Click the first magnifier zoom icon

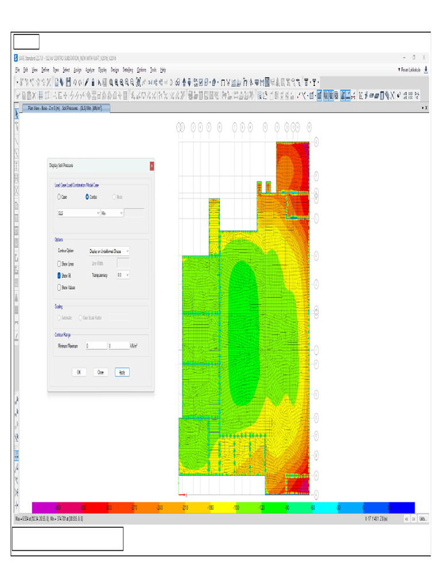coord(111,83)
